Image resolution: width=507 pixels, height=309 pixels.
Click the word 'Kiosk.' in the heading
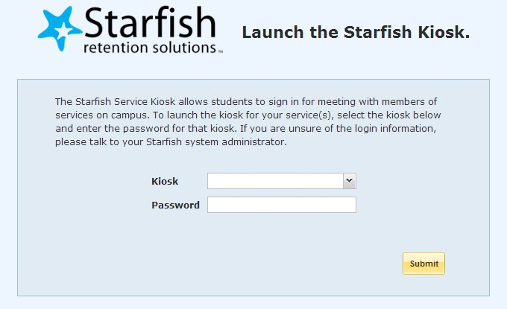coord(444,33)
